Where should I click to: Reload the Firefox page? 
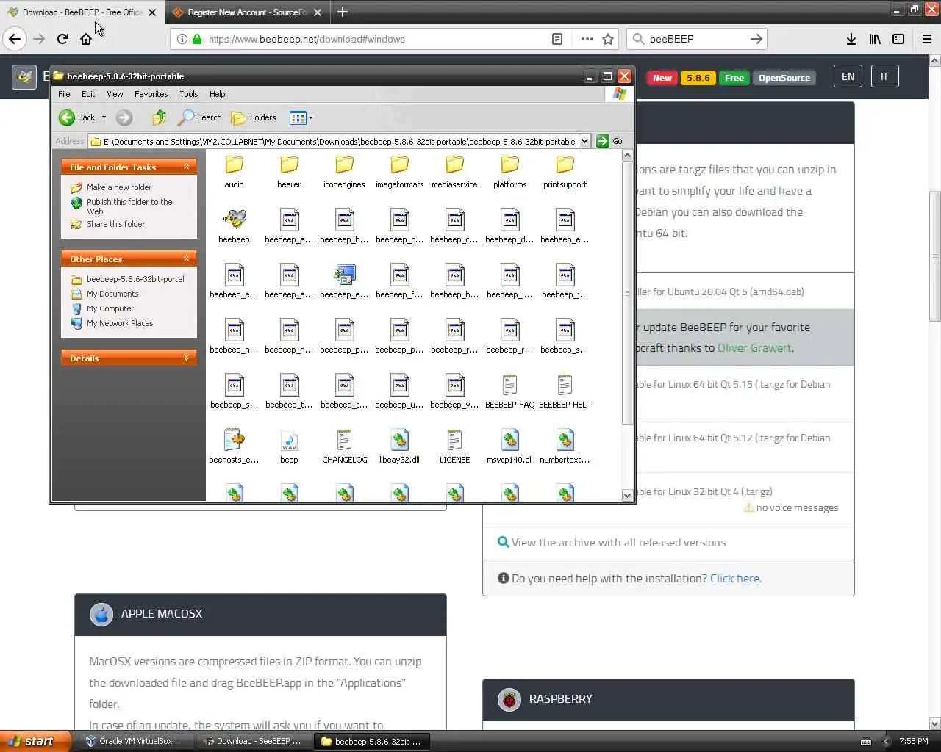[62, 39]
